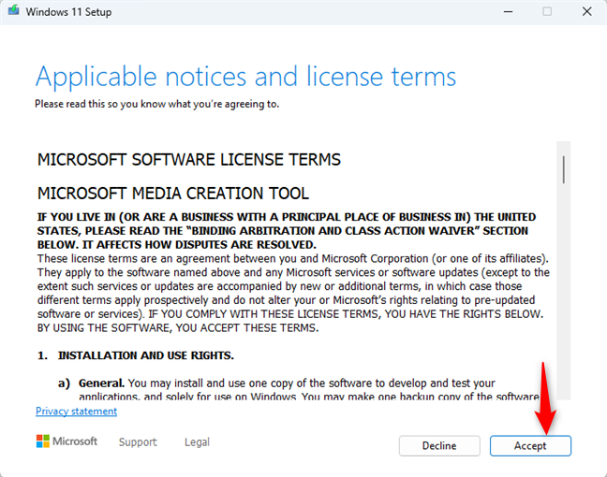Click the "Windows 11 Setup" title text

68,12
